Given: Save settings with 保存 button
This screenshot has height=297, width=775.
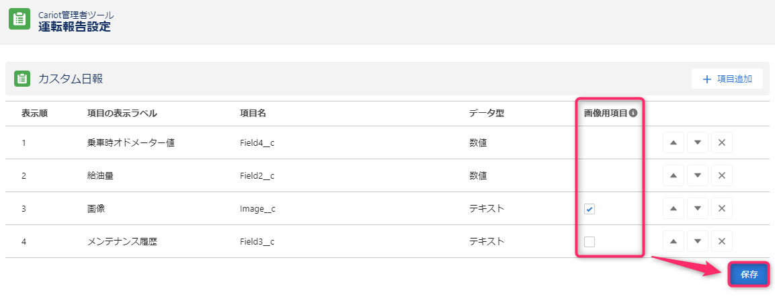Looking at the screenshot, I should coord(749,275).
